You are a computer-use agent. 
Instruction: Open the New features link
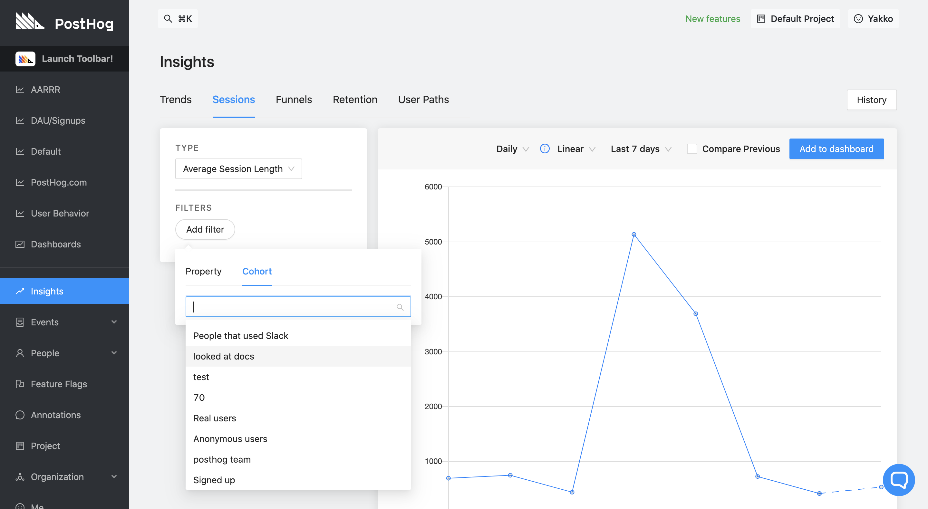(712, 19)
